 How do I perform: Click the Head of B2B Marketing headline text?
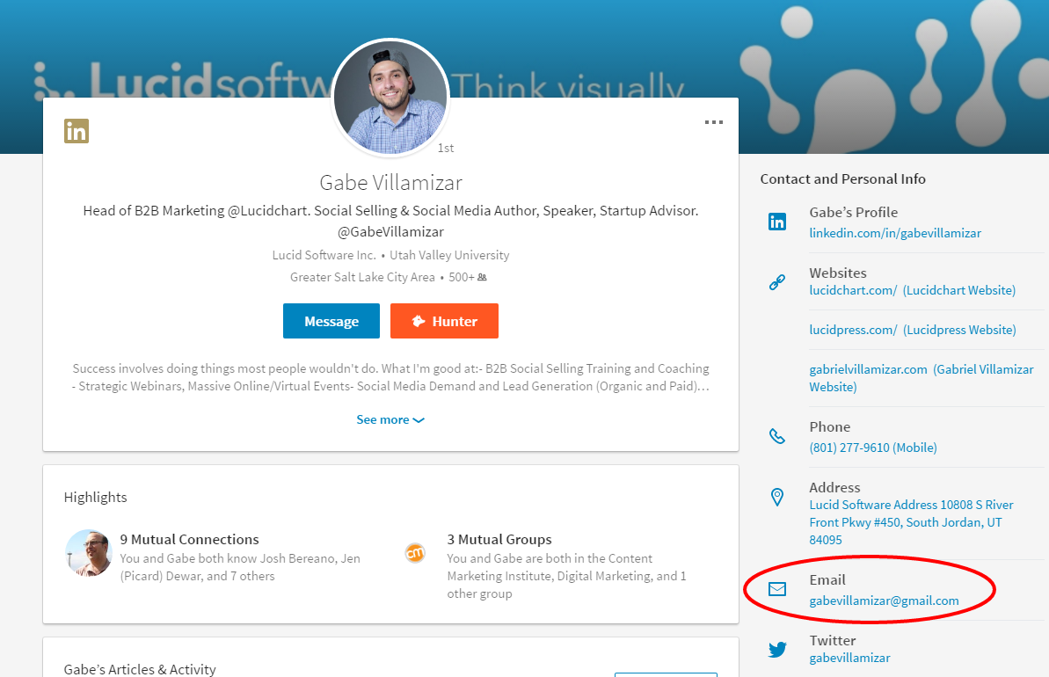click(x=390, y=221)
